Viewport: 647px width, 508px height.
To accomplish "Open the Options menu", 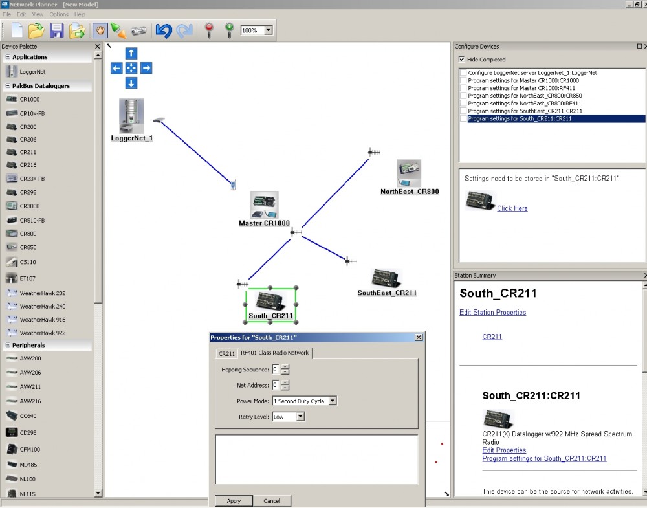I will [x=59, y=14].
